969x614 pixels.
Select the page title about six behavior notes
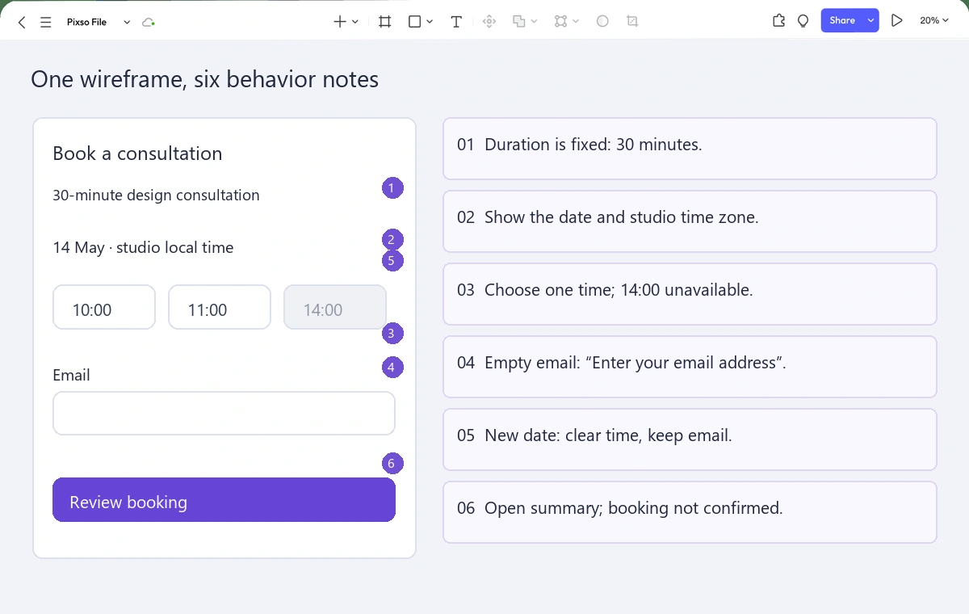(x=204, y=79)
